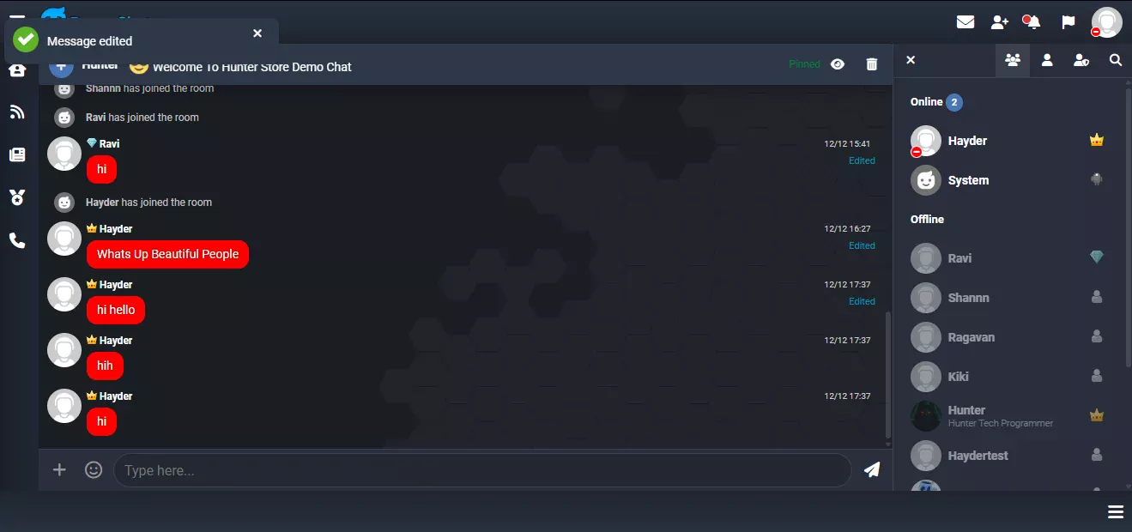Send message with paper plane icon
This screenshot has width=1132, height=532.
872,469
